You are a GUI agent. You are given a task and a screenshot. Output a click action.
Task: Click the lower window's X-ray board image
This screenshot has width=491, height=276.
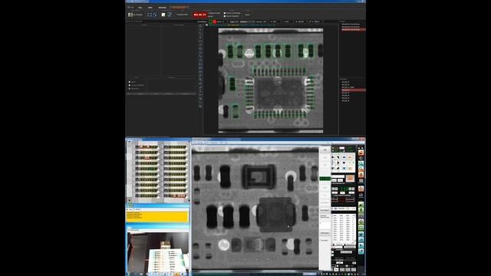(255, 208)
